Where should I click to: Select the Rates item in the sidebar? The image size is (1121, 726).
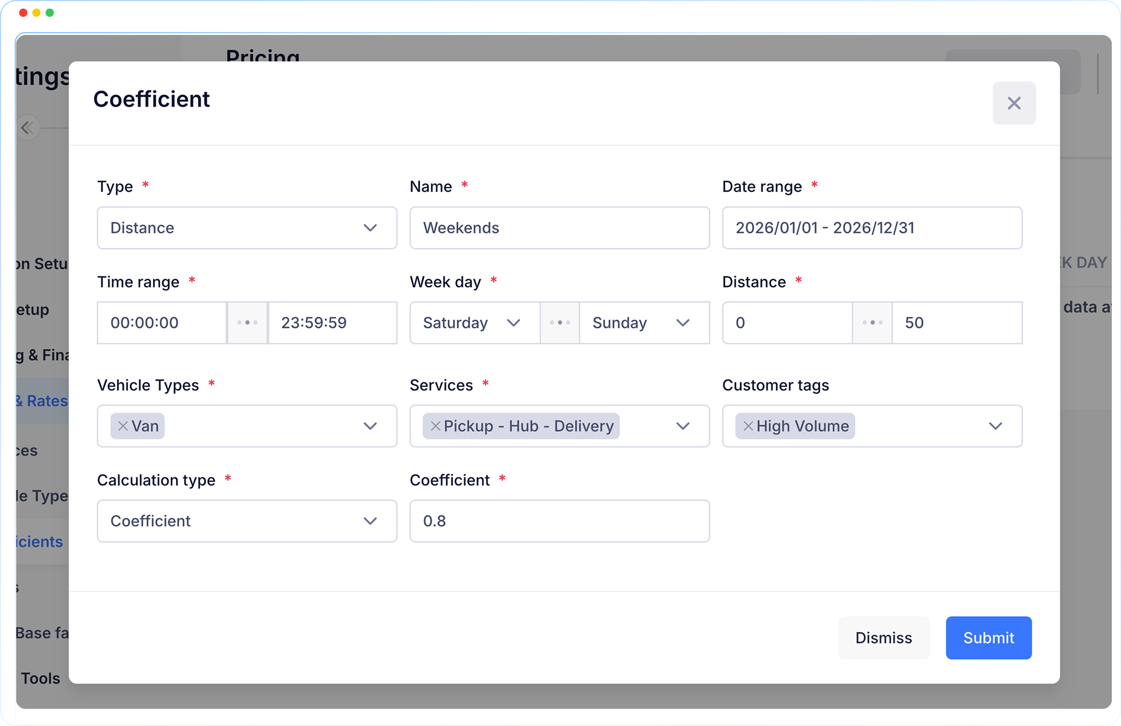pyautogui.click(x=41, y=401)
